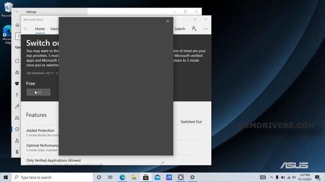This screenshot has height=182, width=325.
Task: Switch to Settings gear on the taskbar
Action: click(192, 177)
